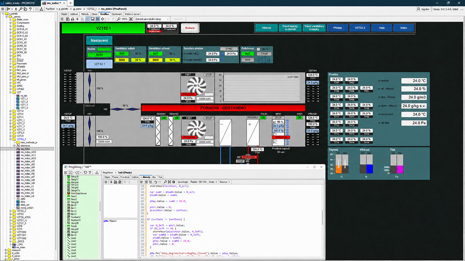Click the Nastavení button
The height and width of the screenshot is (261, 465).
(99, 41)
